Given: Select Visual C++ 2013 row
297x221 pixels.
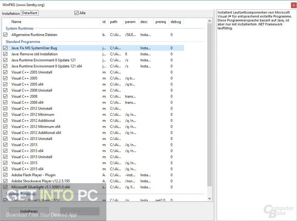Looking at the screenshot, I should (x=93, y=145).
